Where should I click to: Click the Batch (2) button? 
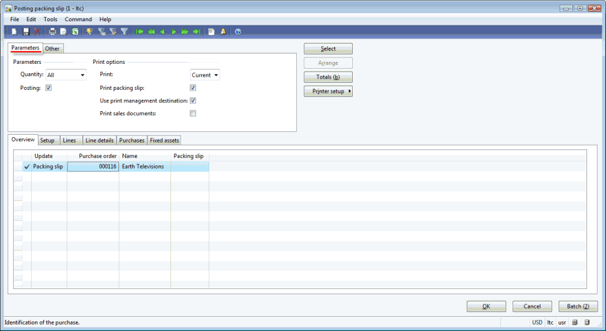click(x=578, y=306)
